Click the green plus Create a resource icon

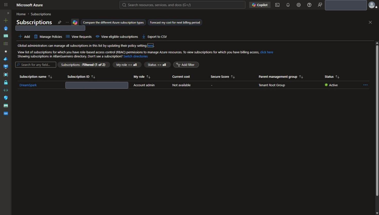tap(6, 20)
